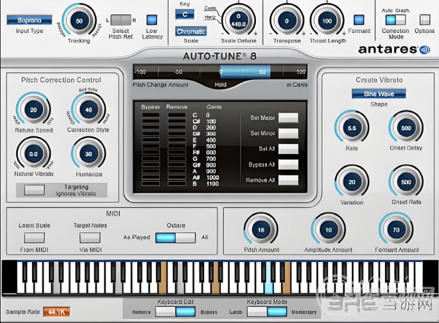Click the Tracking knob set to 50
Viewport: 439px width, 323px height.
coord(79,21)
